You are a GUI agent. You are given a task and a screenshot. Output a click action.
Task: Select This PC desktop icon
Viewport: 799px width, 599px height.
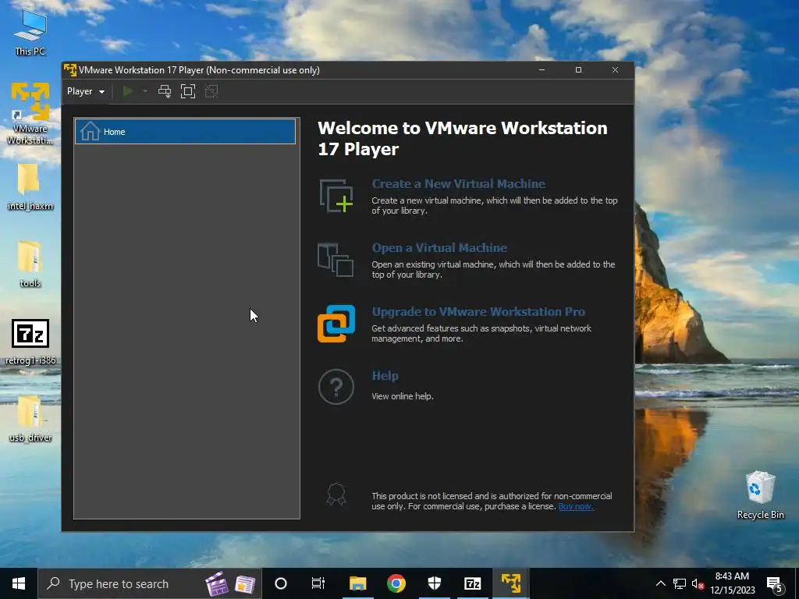coord(30,33)
